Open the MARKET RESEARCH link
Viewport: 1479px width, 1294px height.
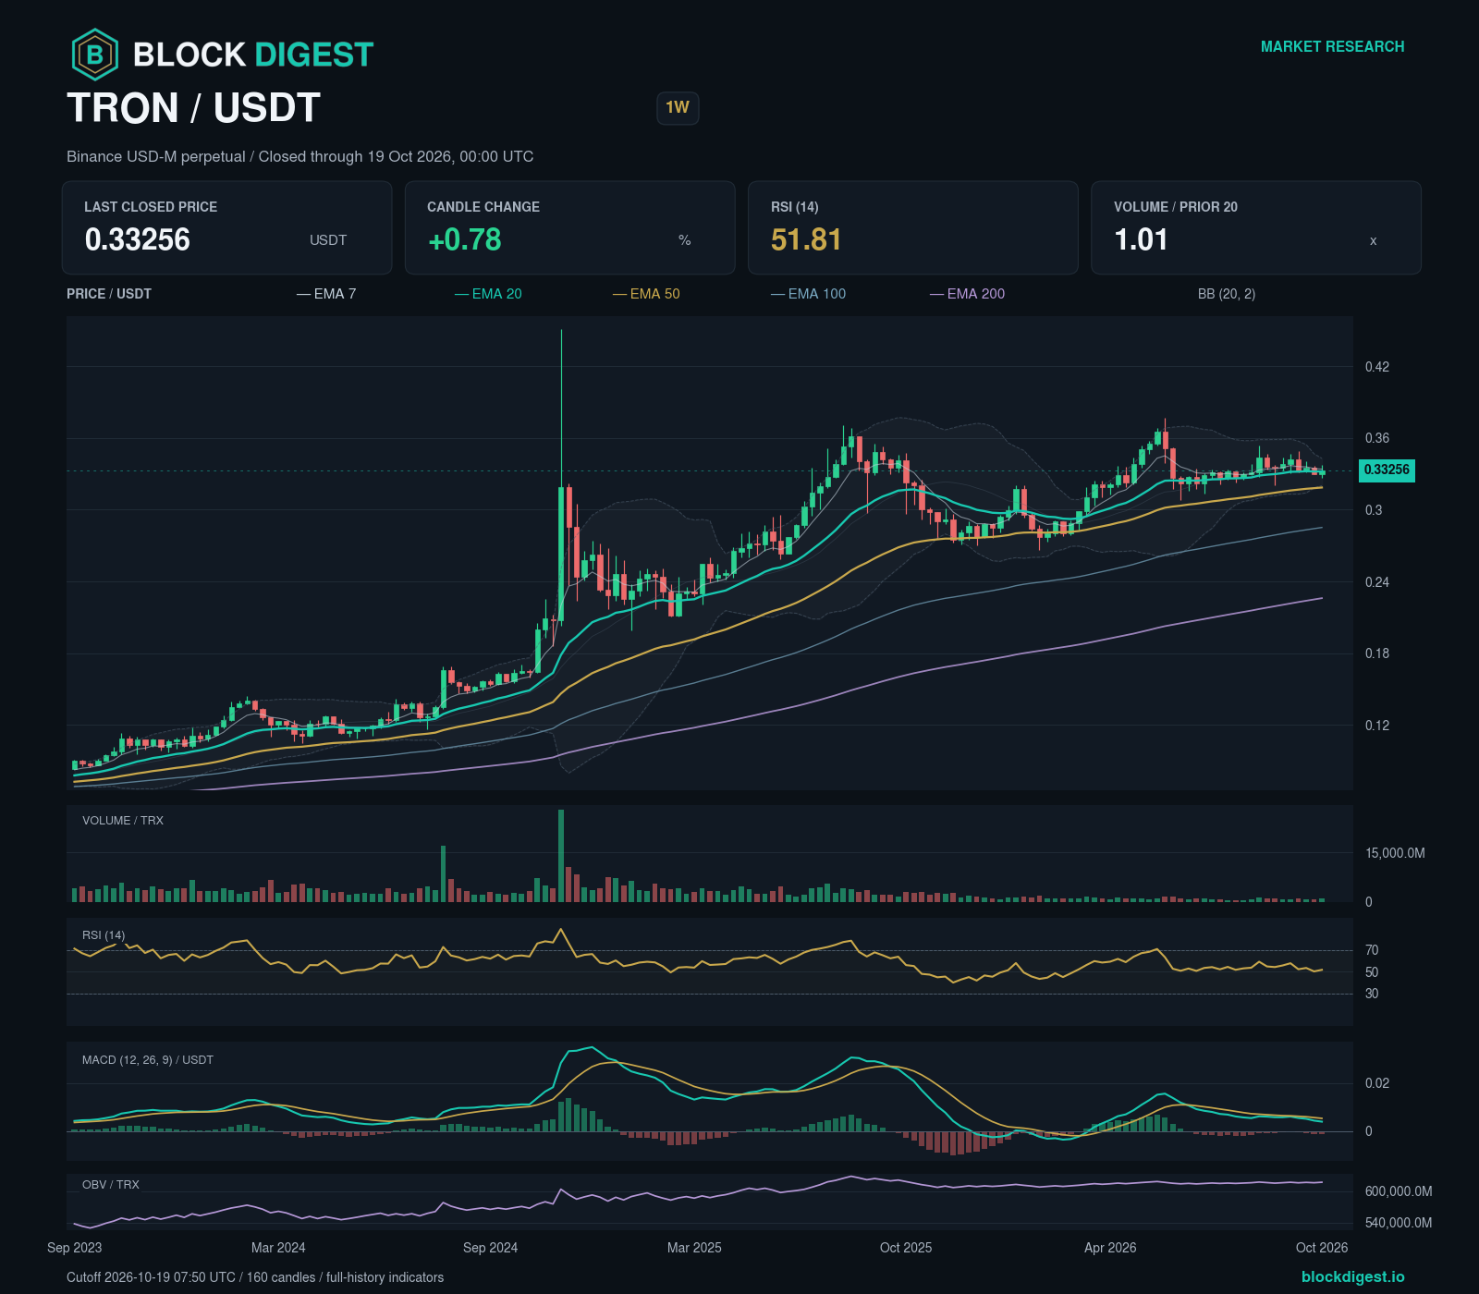point(1332,46)
